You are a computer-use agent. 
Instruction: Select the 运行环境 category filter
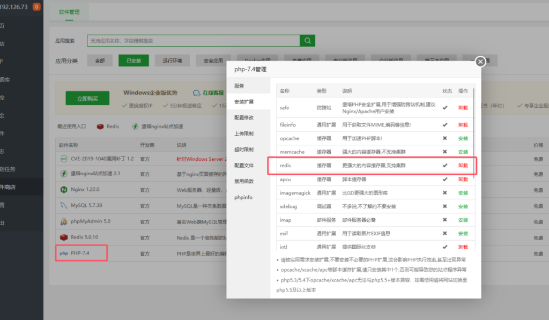coord(172,61)
